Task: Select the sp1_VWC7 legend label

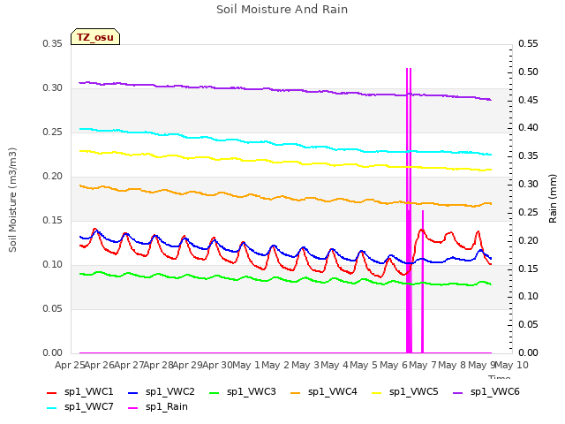Action: pyautogui.click(x=88, y=407)
